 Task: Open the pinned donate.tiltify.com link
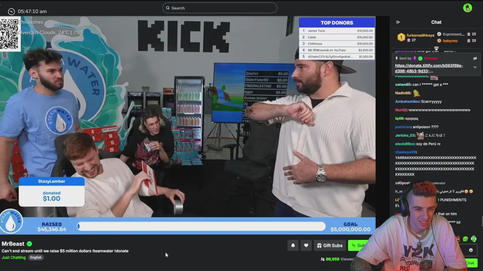pos(429,68)
